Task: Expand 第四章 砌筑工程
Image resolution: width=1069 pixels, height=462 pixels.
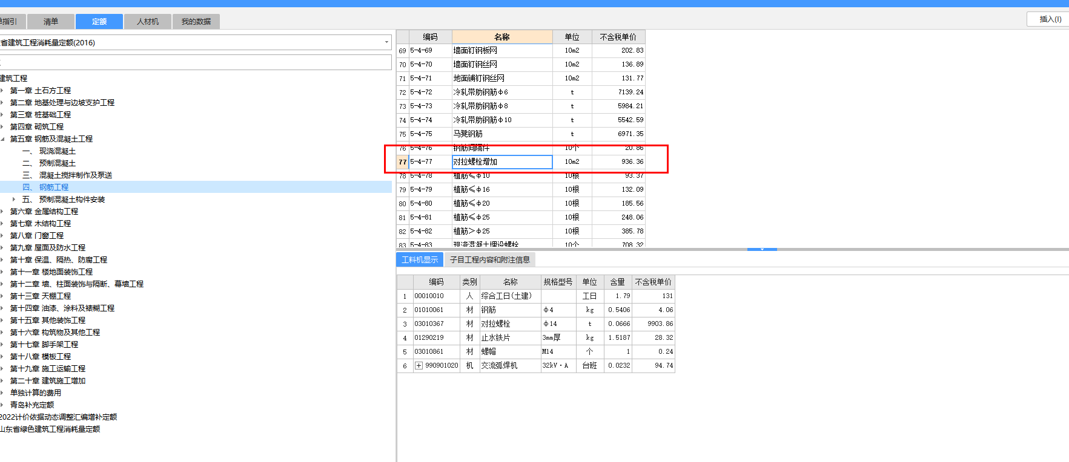Action: click(x=2, y=127)
